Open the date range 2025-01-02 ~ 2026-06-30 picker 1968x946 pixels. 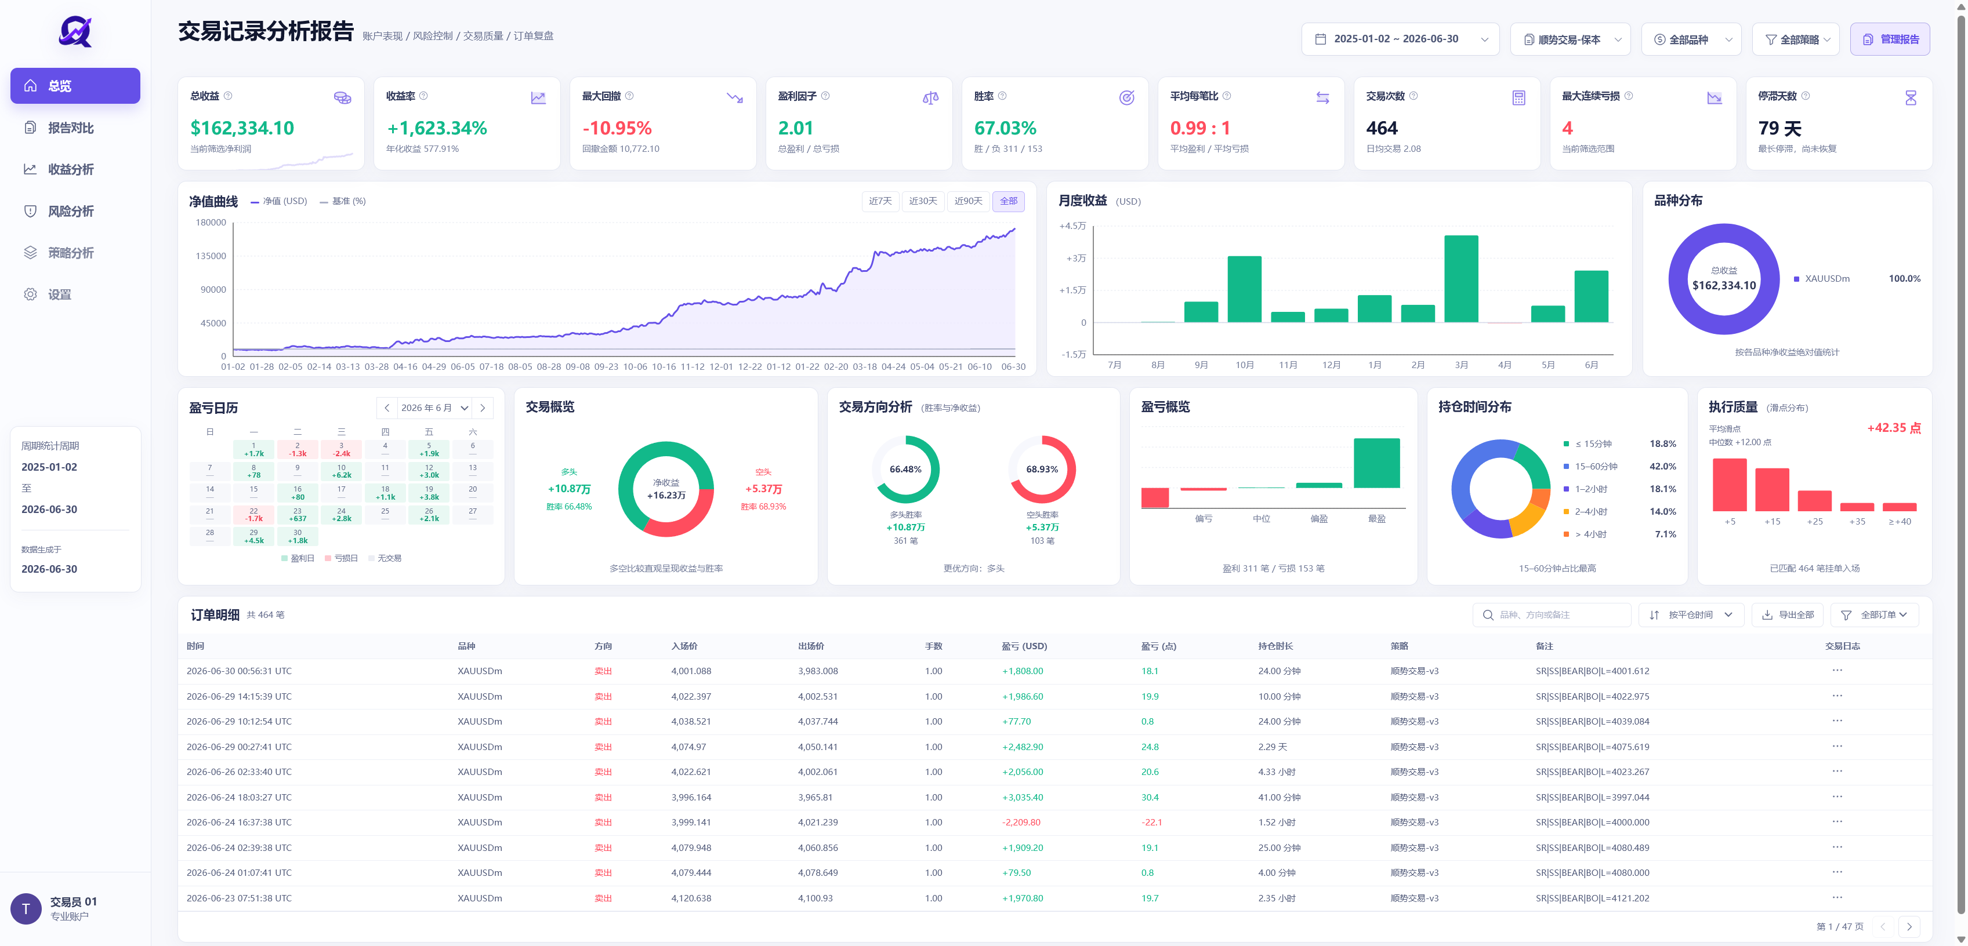coord(1400,39)
